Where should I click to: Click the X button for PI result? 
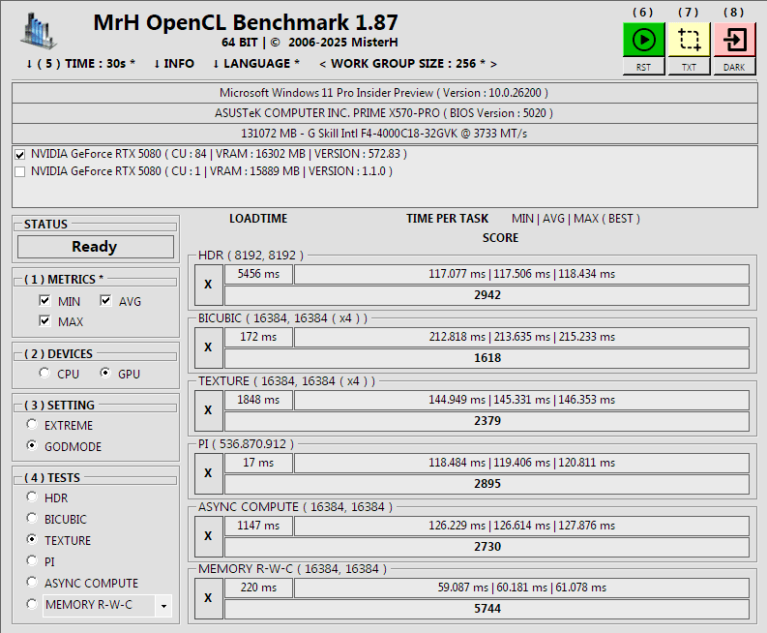(x=208, y=473)
